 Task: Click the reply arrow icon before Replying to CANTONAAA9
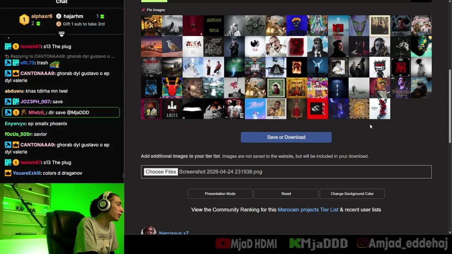(x=7, y=56)
